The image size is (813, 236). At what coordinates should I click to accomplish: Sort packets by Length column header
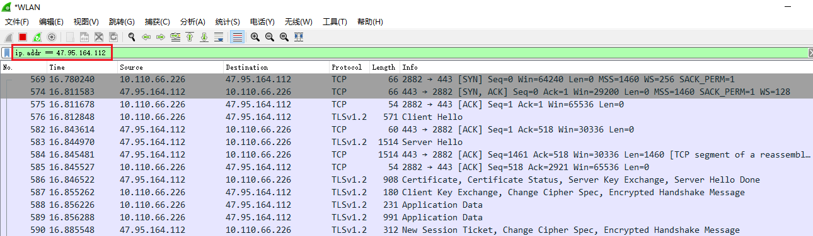(384, 67)
